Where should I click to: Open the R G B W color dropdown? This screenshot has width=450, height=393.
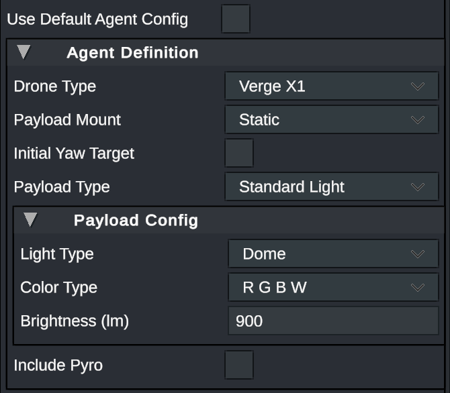[x=334, y=287]
